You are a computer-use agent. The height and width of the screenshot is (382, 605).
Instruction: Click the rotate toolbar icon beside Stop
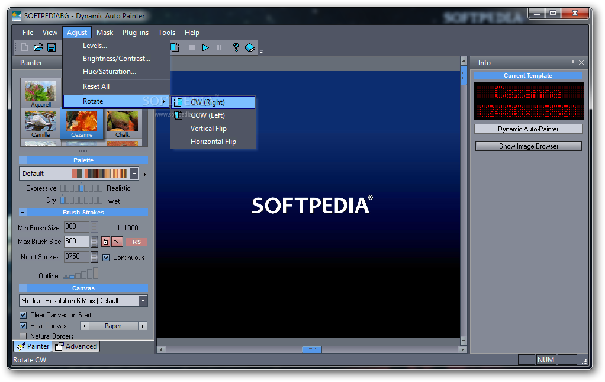[175, 47]
